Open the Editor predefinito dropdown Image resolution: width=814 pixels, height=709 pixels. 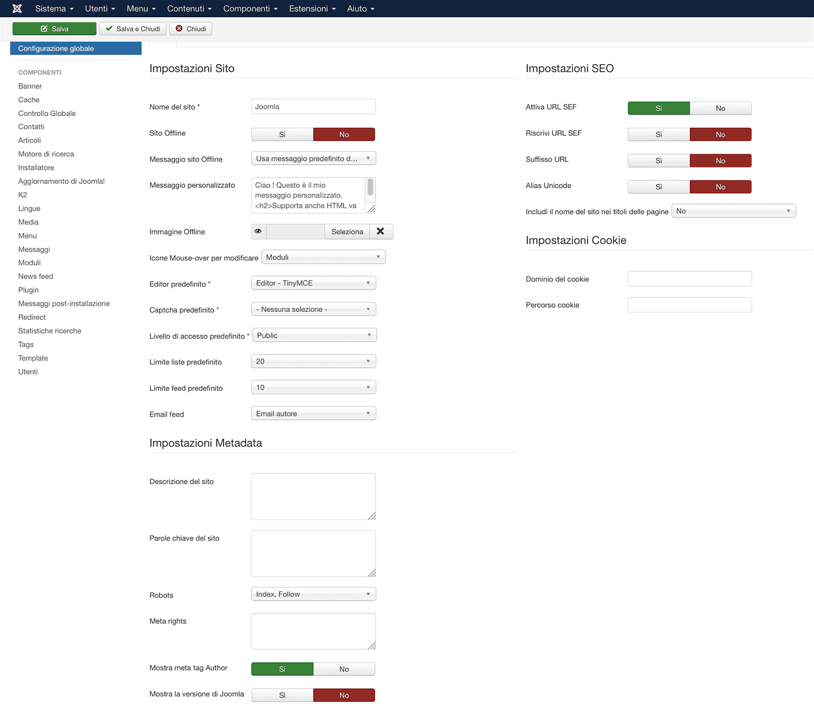(x=313, y=283)
